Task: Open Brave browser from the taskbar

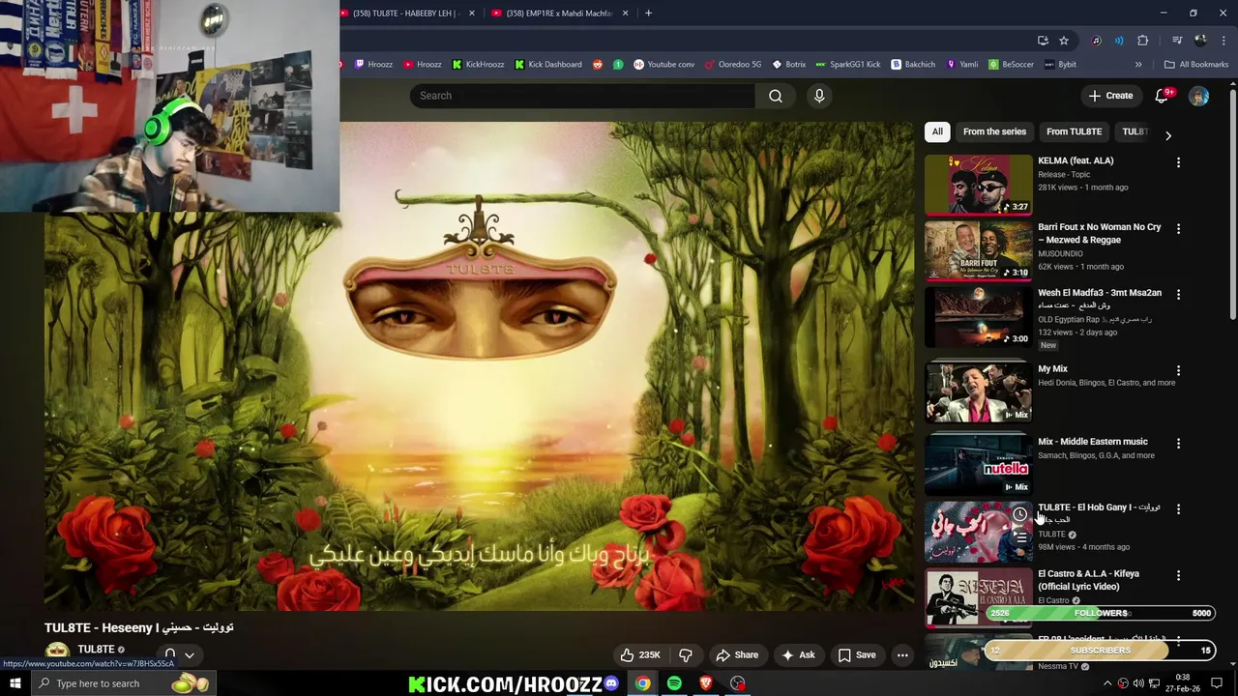Action: (x=706, y=683)
